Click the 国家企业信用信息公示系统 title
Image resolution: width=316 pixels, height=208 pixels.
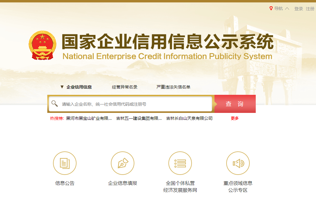pyautogui.click(x=168, y=42)
